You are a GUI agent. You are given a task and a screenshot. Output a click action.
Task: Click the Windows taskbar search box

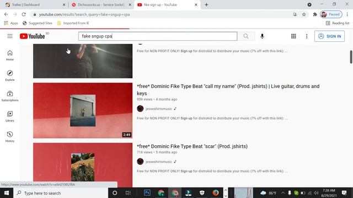tap(61, 193)
